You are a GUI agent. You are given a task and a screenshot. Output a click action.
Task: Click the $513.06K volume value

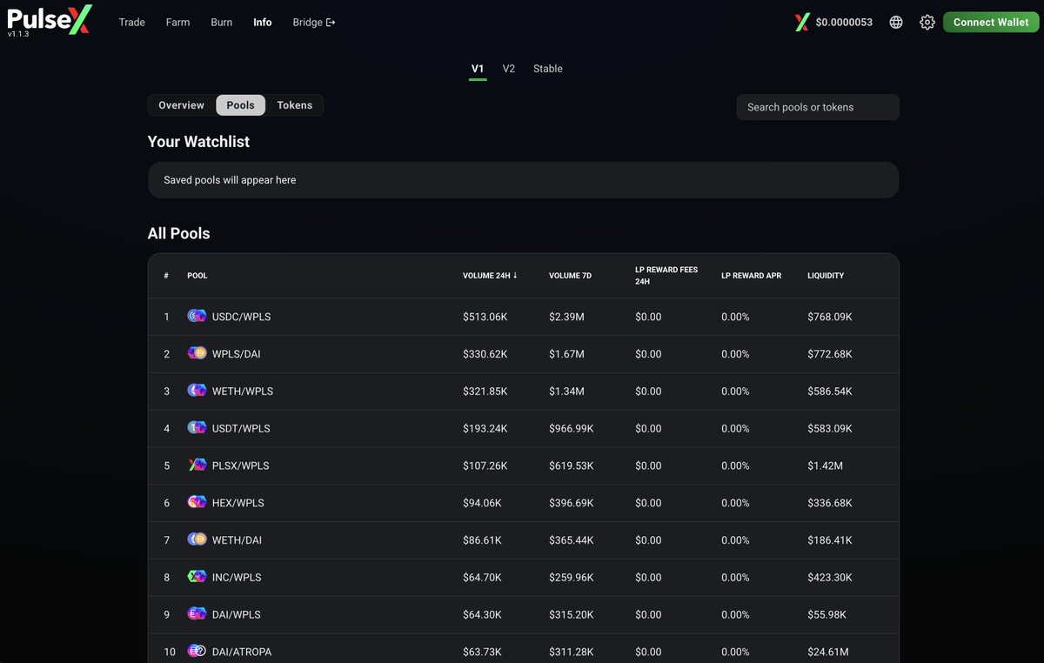point(485,317)
